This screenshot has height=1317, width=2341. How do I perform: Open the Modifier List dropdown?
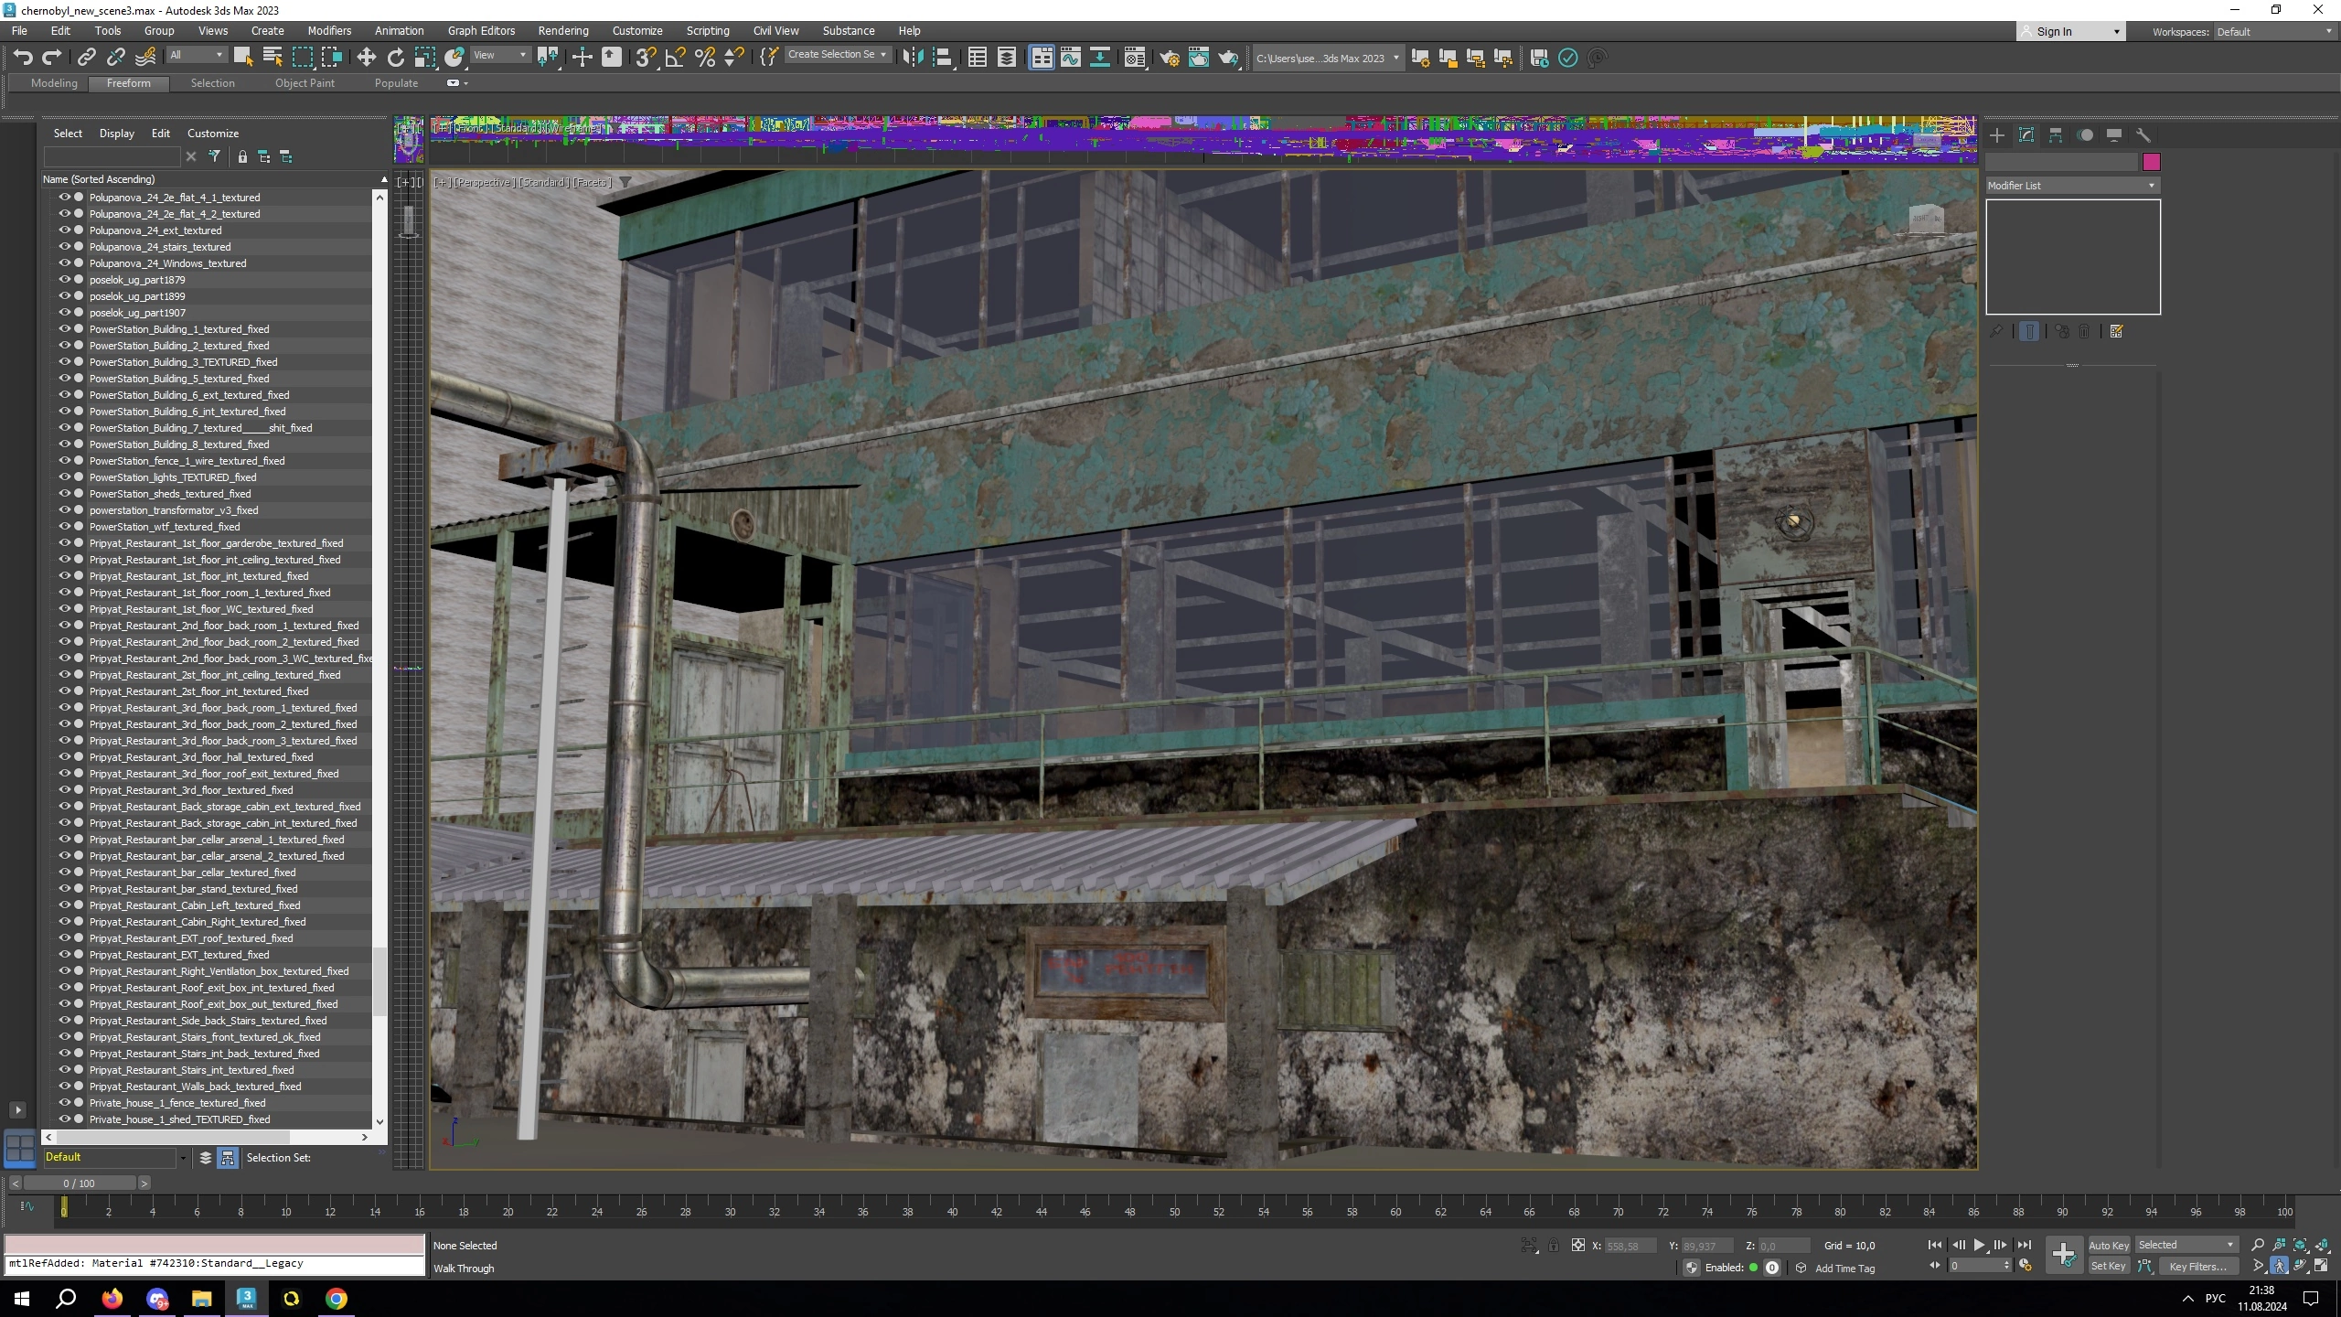point(2070,186)
